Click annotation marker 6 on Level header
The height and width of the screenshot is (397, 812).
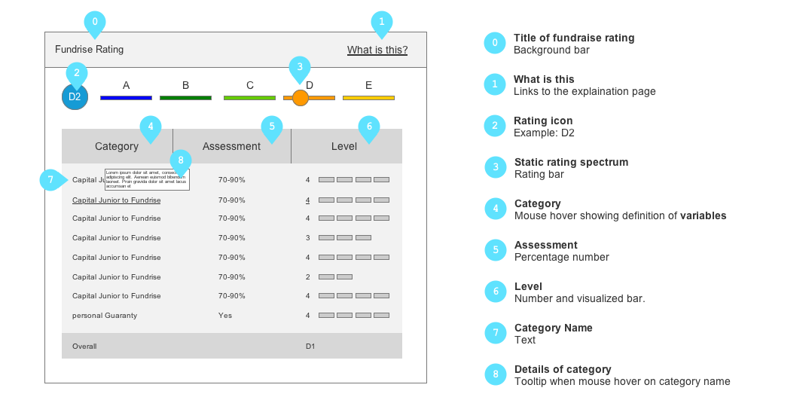point(368,127)
